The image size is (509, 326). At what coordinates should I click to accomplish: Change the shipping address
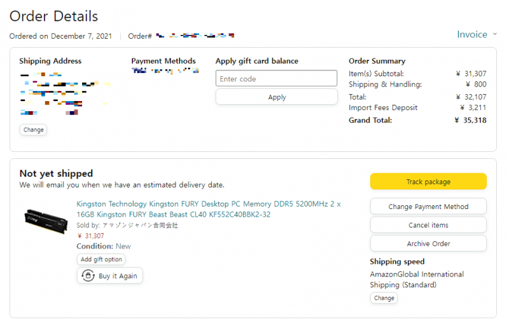tap(34, 130)
